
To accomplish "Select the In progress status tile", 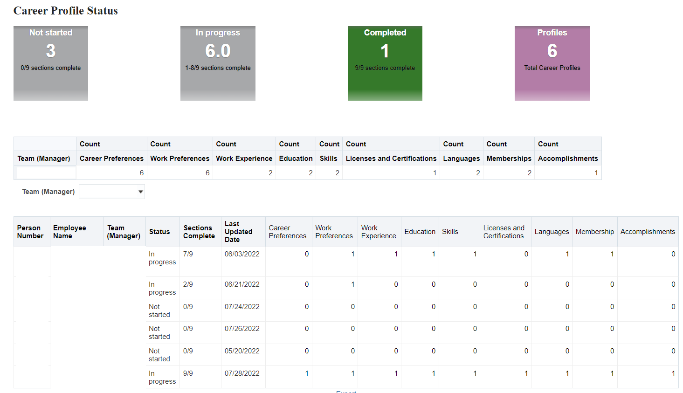I will pos(218,63).
